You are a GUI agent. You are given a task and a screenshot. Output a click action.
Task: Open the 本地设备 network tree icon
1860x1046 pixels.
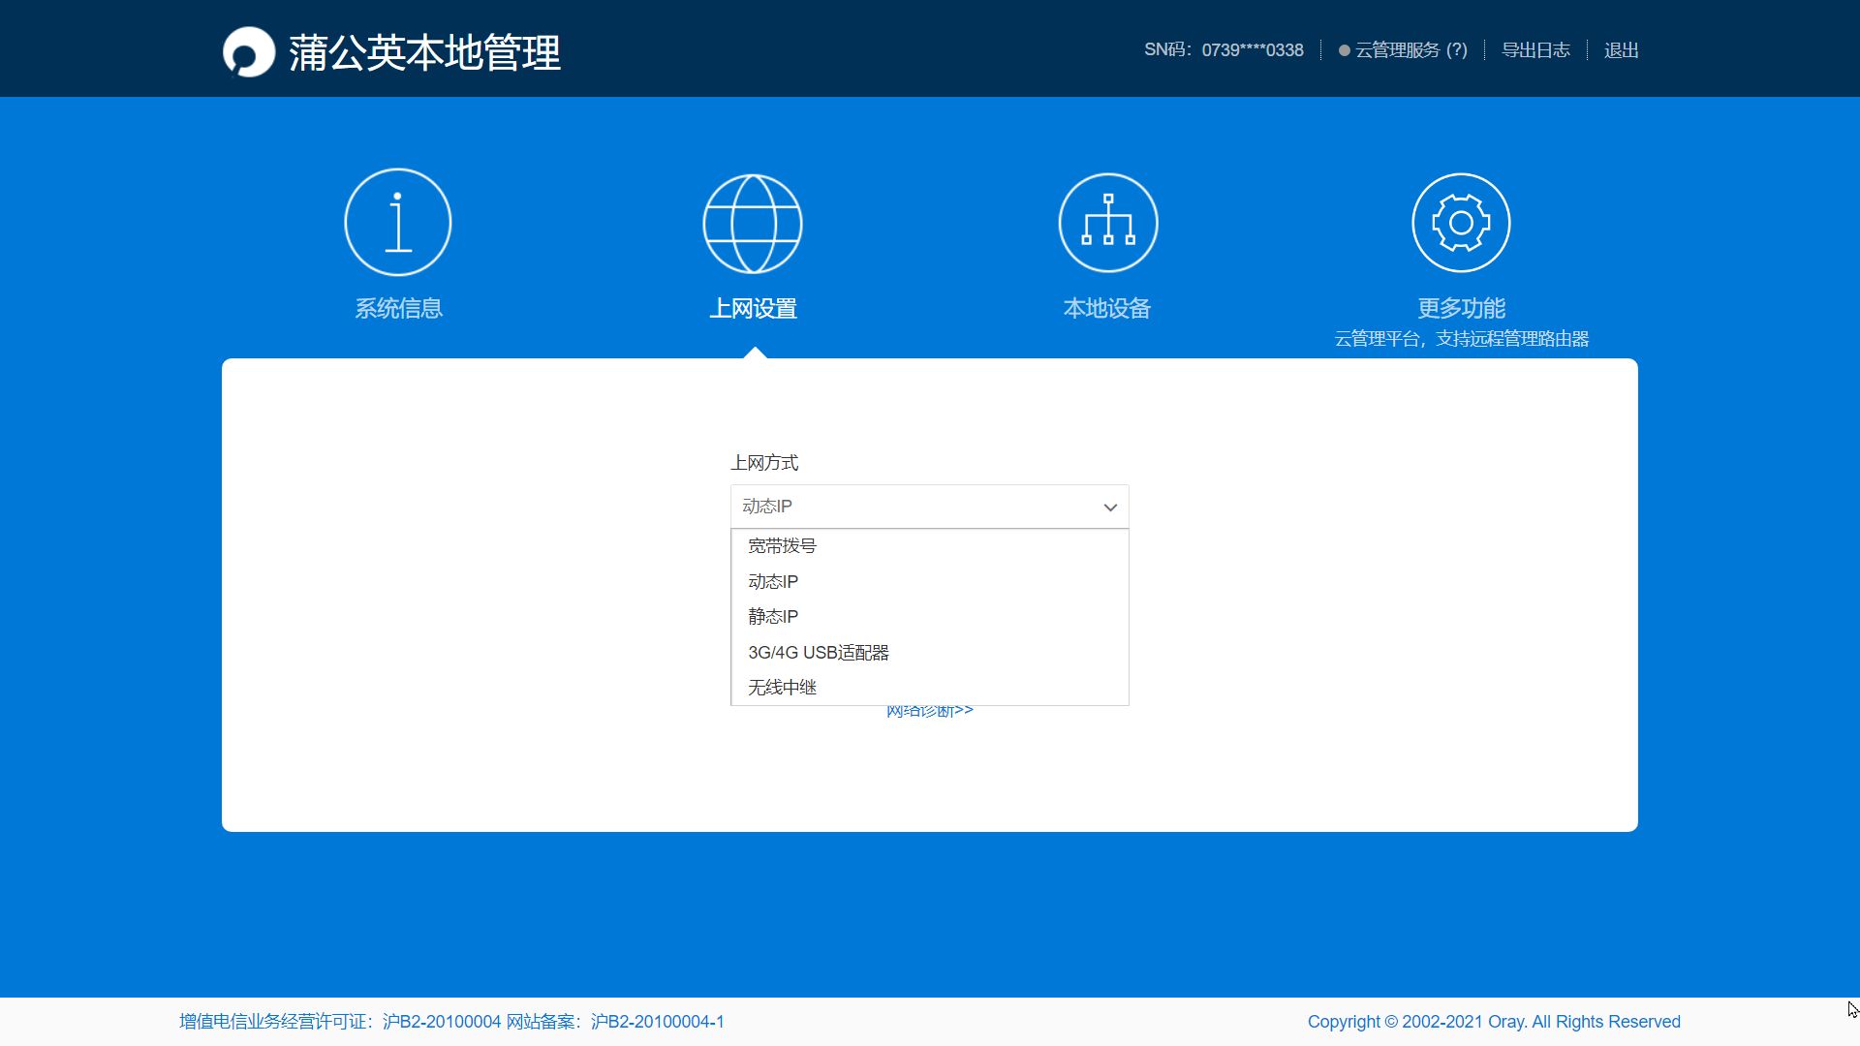[x=1108, y=223]
